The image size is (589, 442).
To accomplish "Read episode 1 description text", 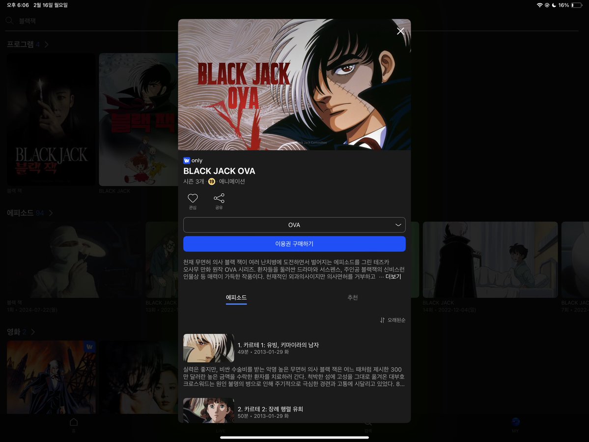I will (294, 377).
